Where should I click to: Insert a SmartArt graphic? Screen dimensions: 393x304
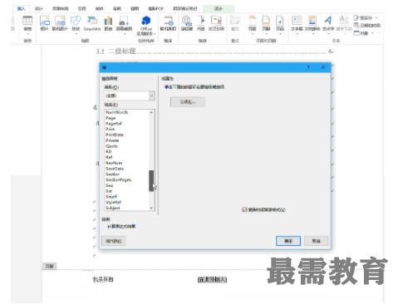pyautogui.click(x=92, y=23)
